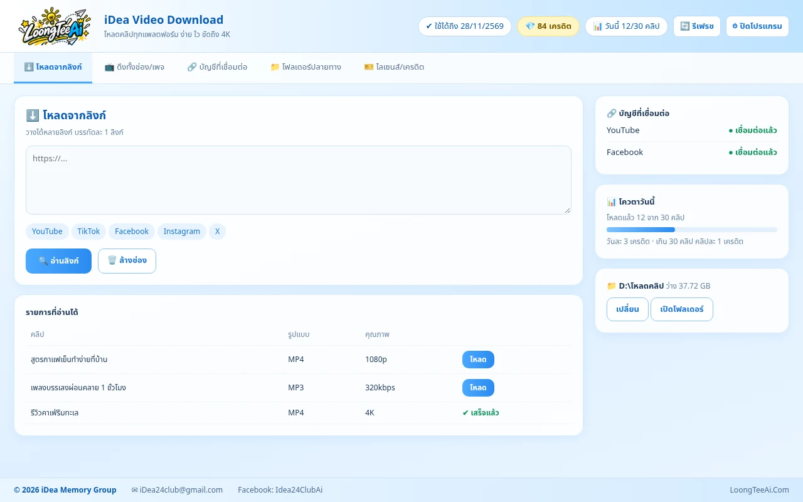This screenshot has height=502, width=803.
Task: Click the เปิดโฟลเดอร์ open folder button
Action: [682, 309]
